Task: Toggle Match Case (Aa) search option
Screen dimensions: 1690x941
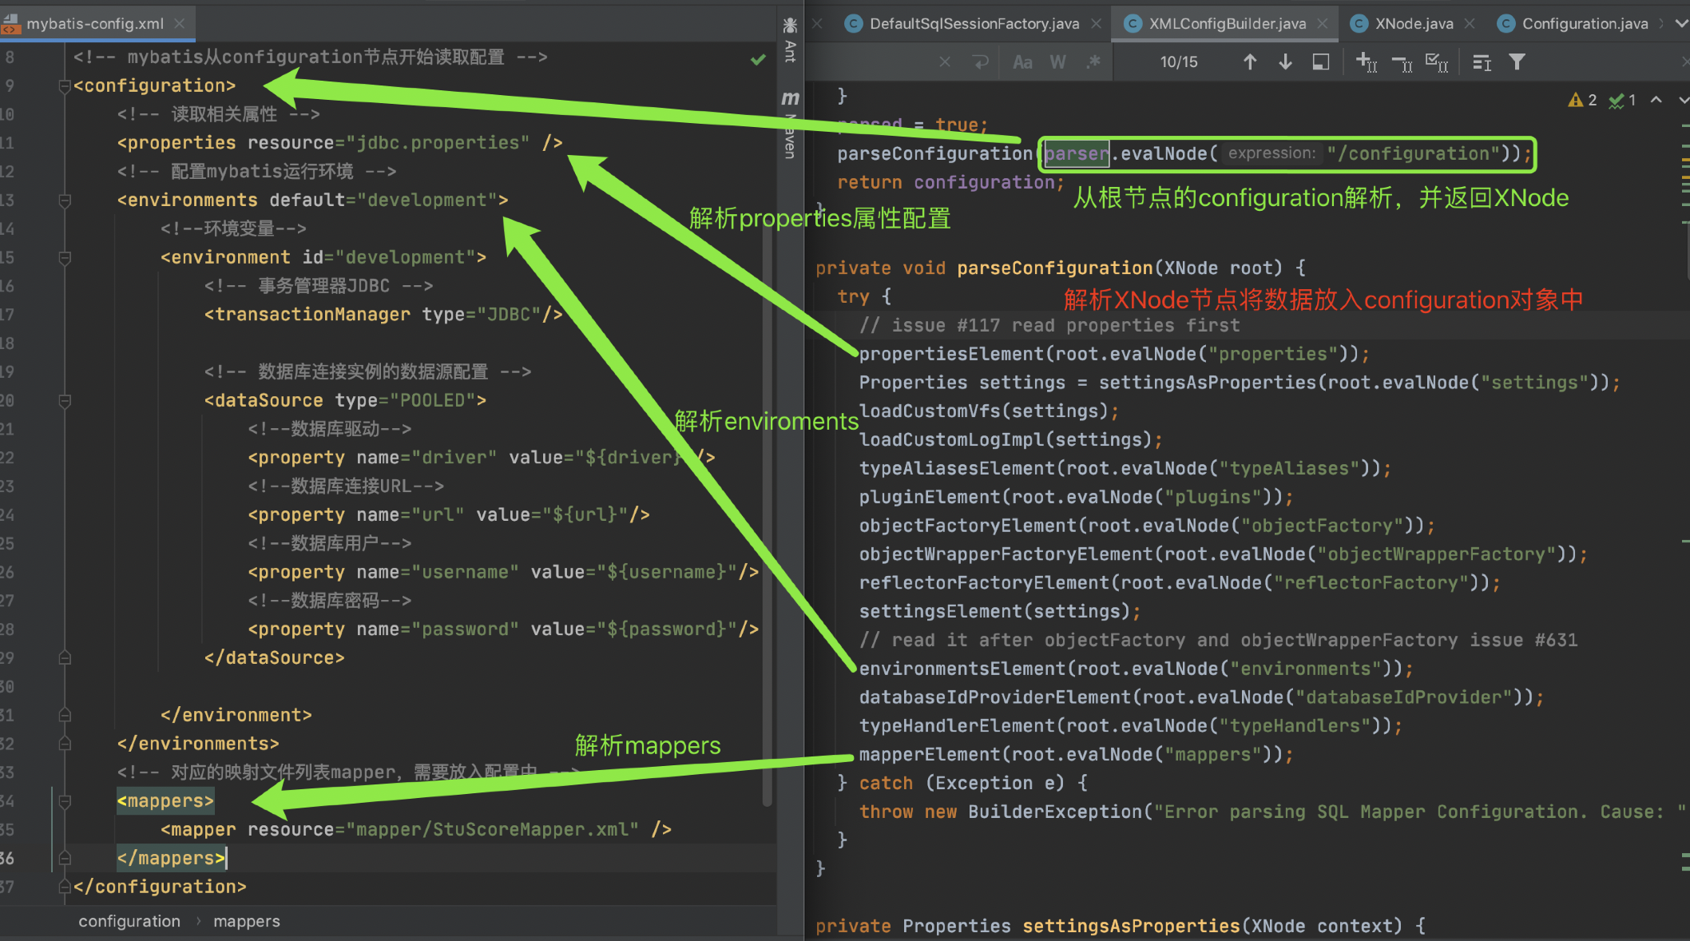Action: [x=1022, y=62]
